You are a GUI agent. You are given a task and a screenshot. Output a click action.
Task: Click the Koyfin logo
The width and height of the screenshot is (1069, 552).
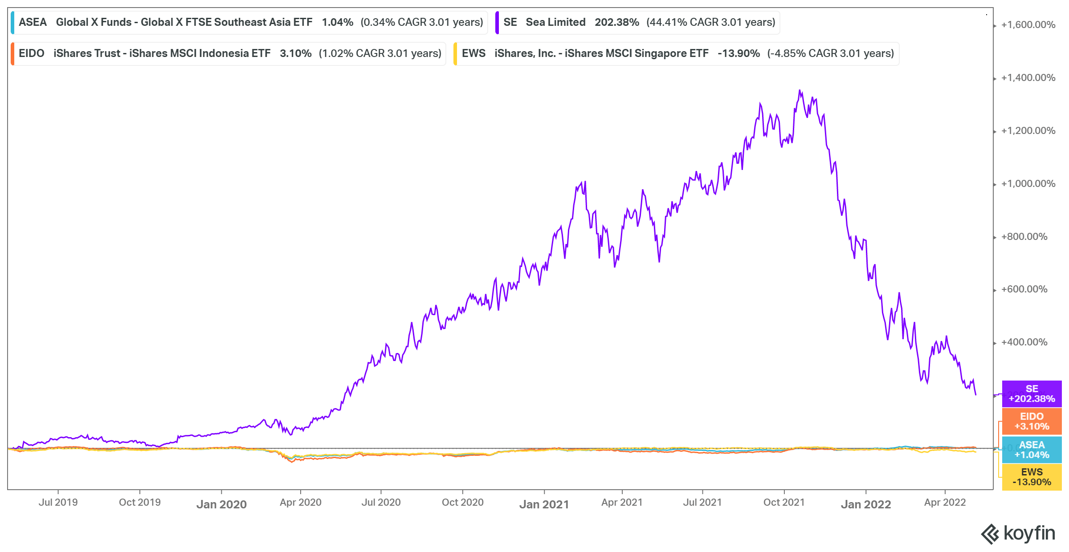(x=1018, y=533)
